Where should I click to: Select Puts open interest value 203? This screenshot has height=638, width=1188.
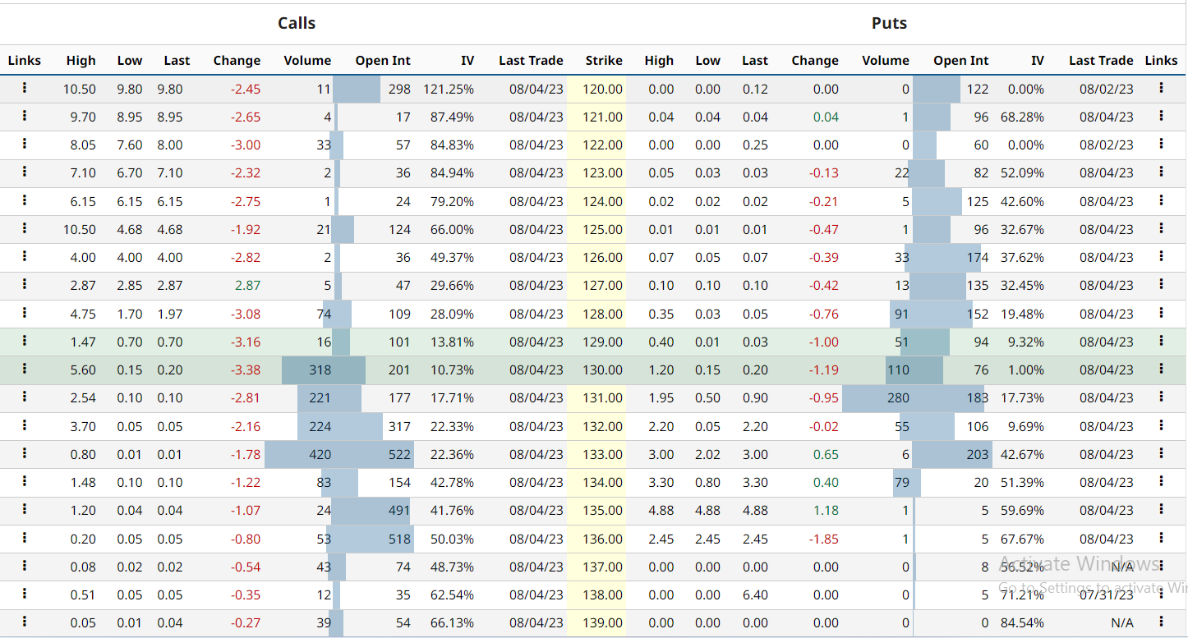(978, 454)
